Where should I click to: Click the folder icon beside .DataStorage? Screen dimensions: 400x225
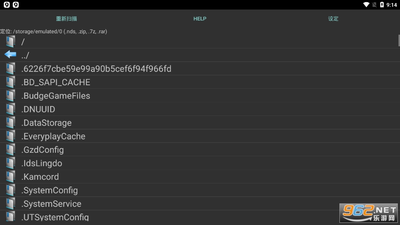pyautogui.click(x=10, y=122)
